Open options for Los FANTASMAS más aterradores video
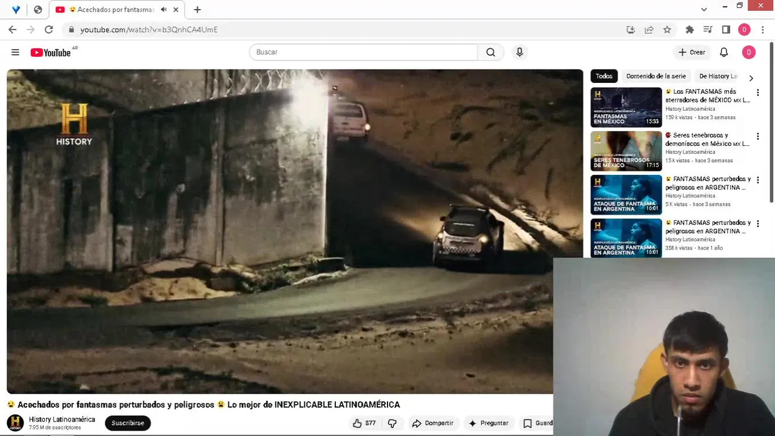The width and height of the screenshot is (775, 436). pyautogui.click(x=757, y=93)
